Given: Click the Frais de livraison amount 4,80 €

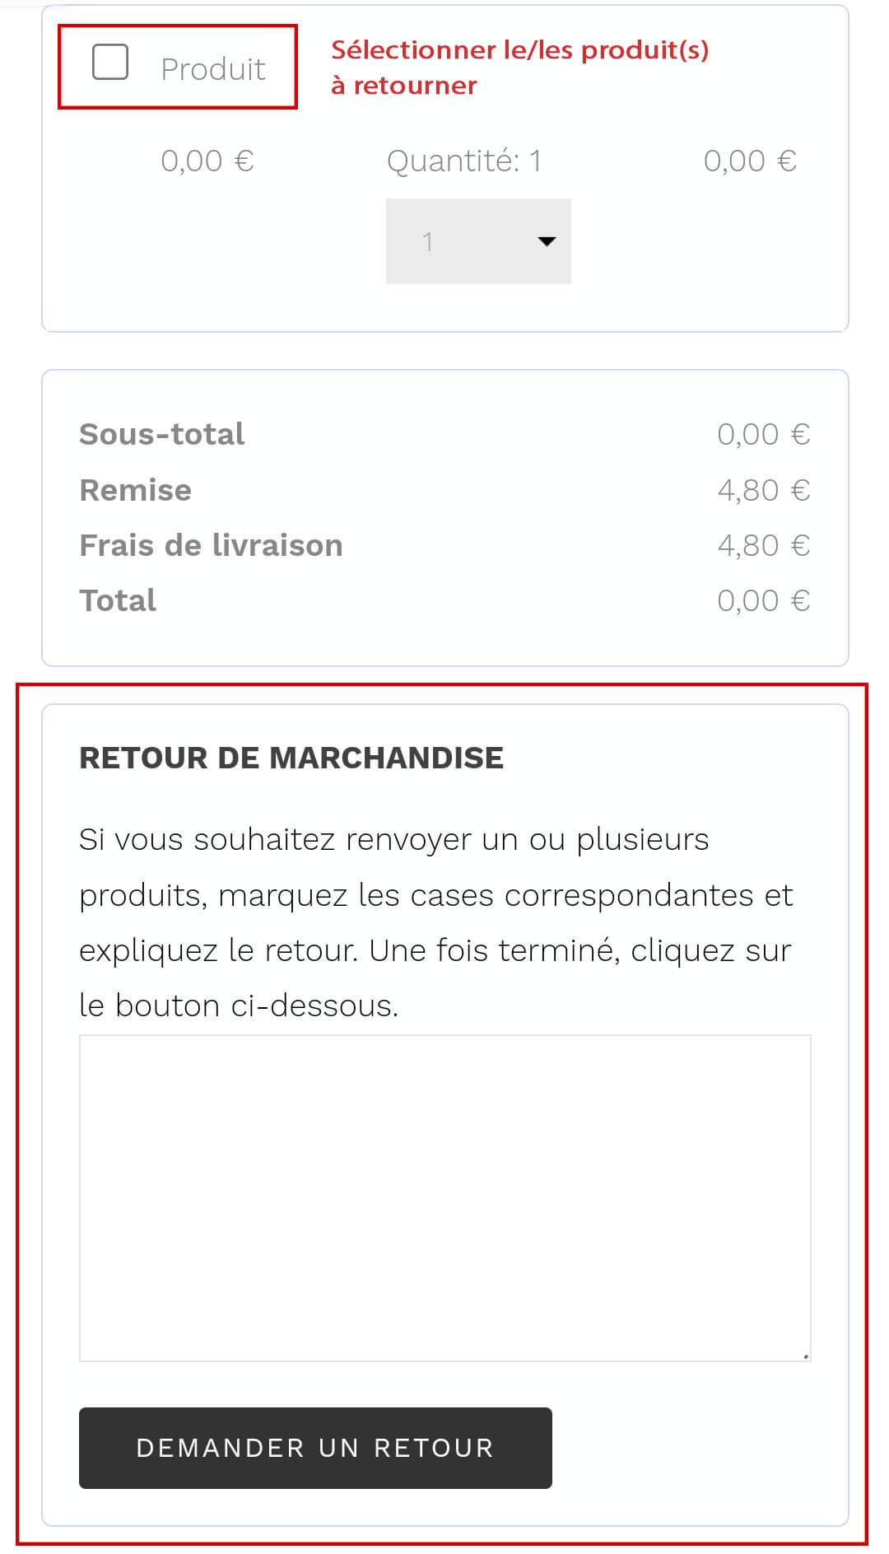Looking at the screenshot, I should pyautogui.click(x=763, y=545).
